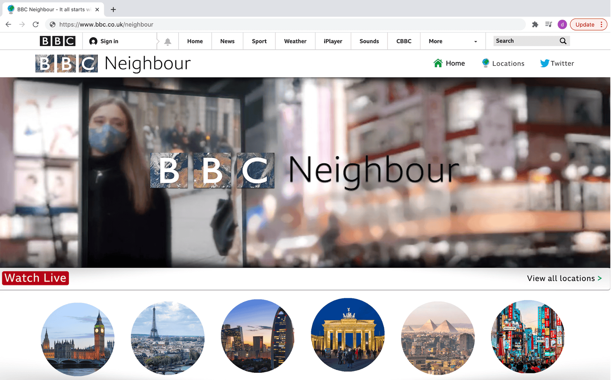Click the account person icon beside Sign in
This screenshot has height=380, width=611.
93,41
